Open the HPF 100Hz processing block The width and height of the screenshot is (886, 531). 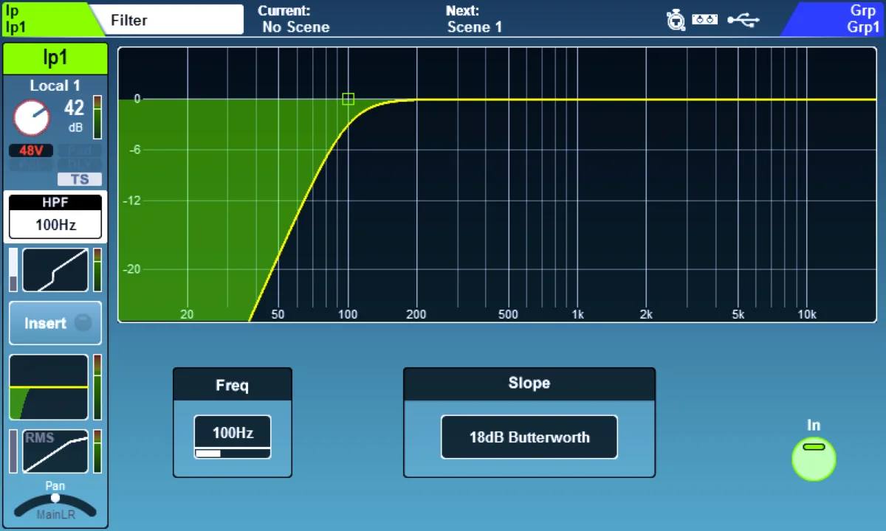(55, 217)
